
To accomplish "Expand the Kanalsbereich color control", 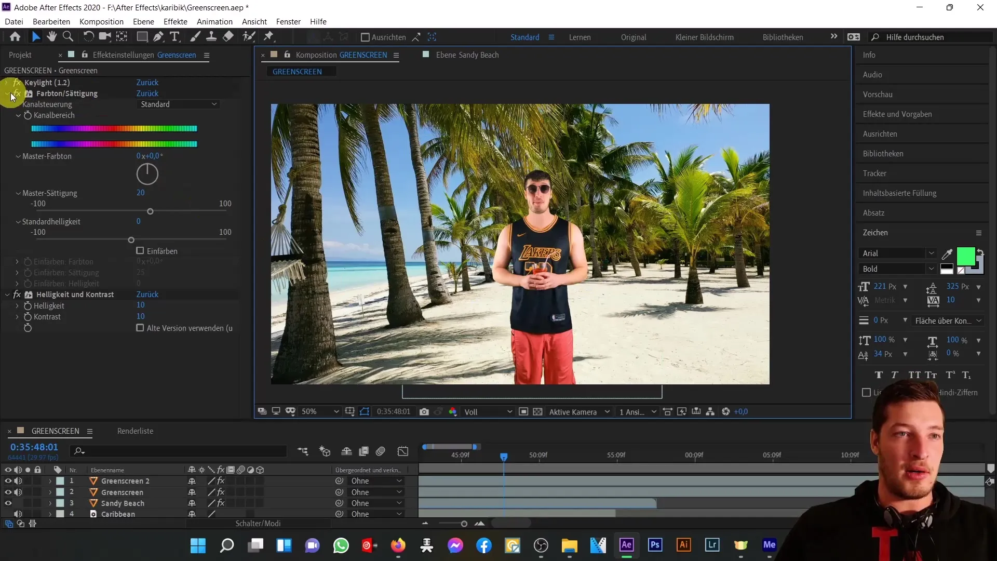I will click(19, 115).
